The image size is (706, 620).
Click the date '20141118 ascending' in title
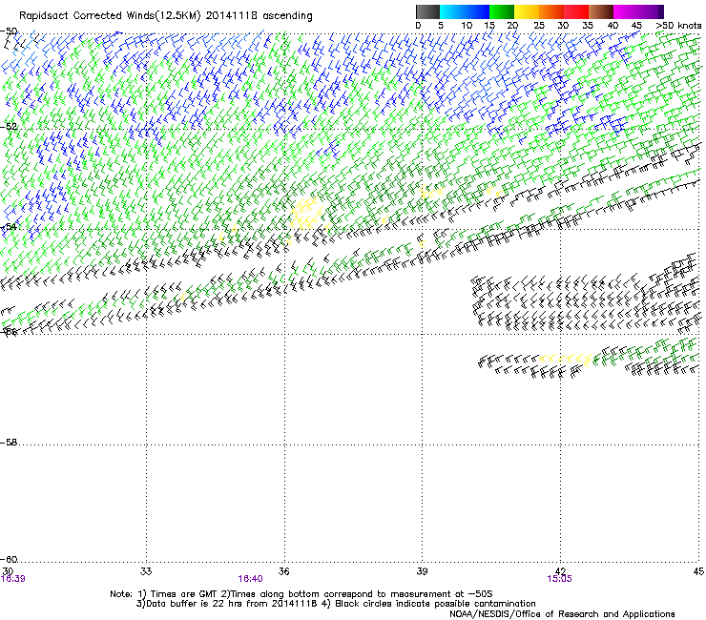[x=259, y=16]
